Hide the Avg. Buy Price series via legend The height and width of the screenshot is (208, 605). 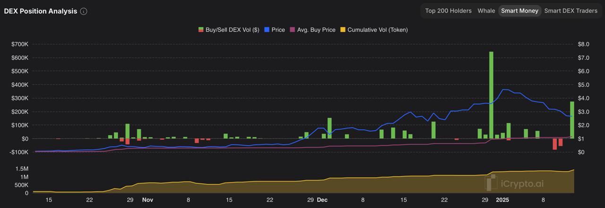click(x=312, y=30)
